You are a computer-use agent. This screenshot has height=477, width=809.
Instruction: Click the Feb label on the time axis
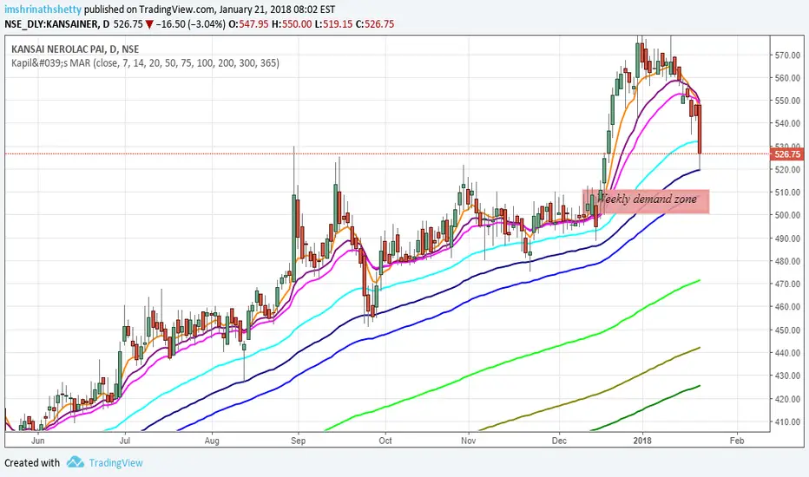[737, 441]
